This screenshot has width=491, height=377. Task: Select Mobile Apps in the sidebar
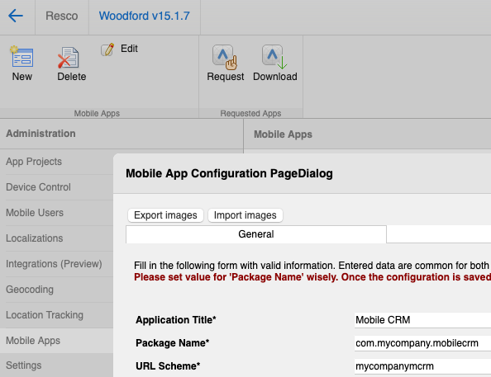click(56, 341)
